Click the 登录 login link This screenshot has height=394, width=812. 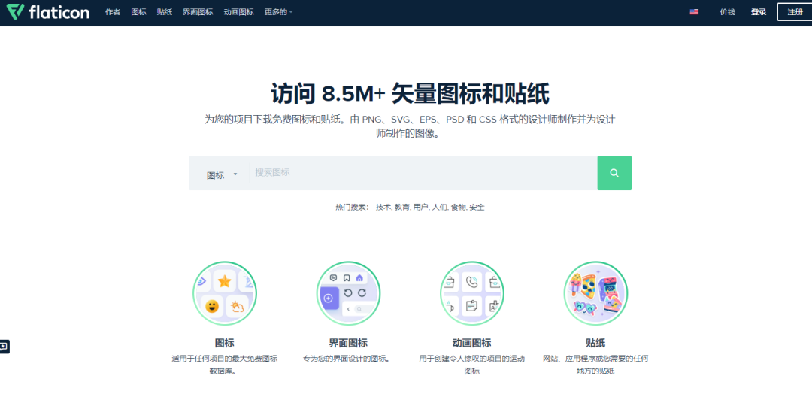(758, 12)
